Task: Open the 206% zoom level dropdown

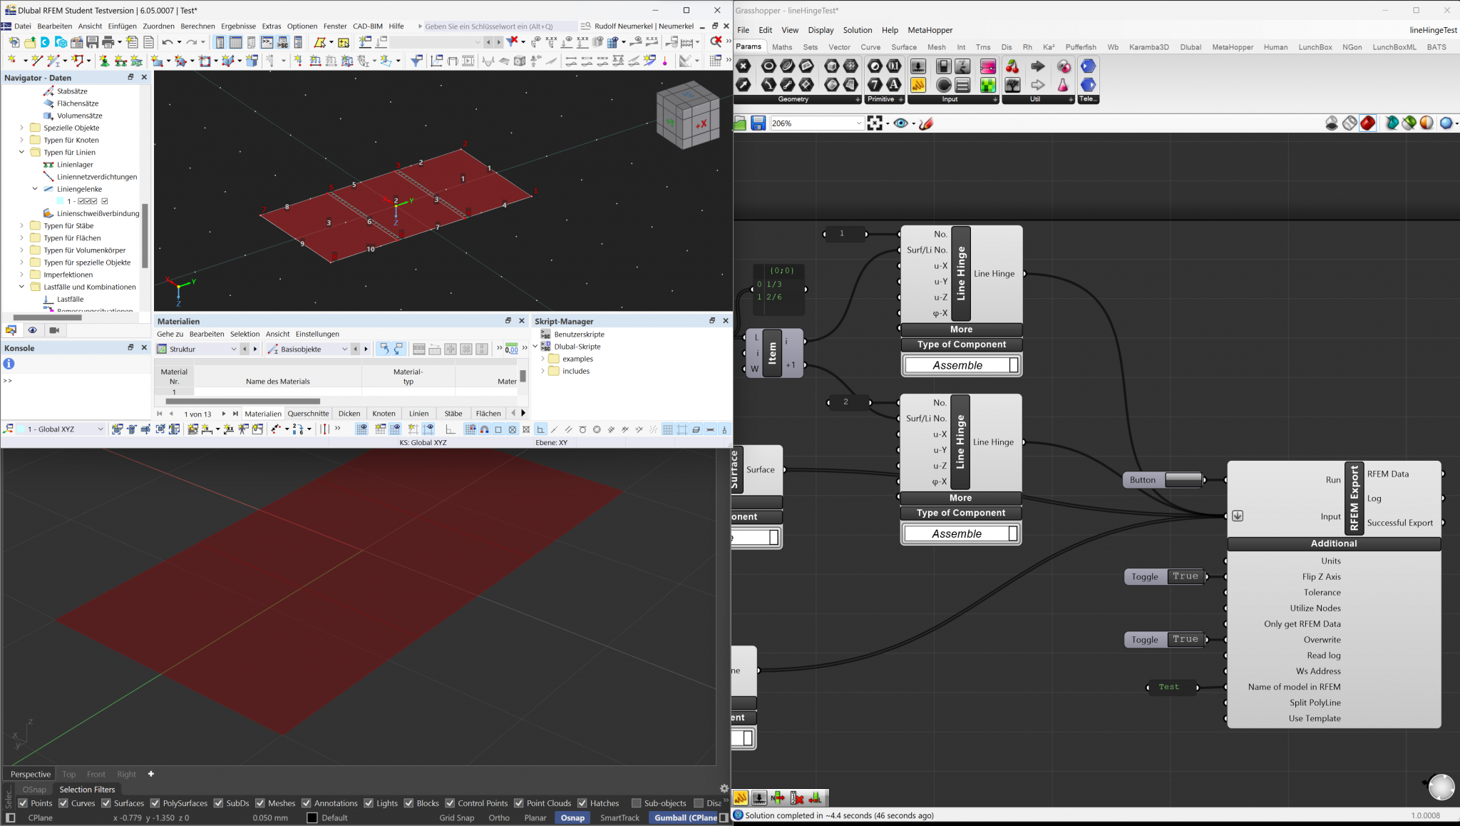Action: click(x=858, y=123)
